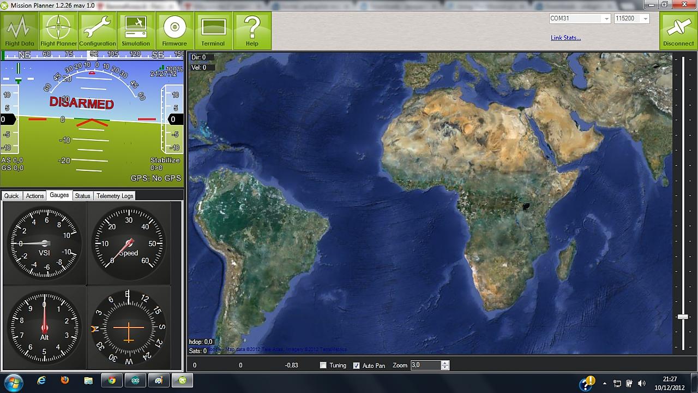This screenshot has height=393, width=698.
Task: Expand the COM31 port dropdown
Action: click(606, 19)
